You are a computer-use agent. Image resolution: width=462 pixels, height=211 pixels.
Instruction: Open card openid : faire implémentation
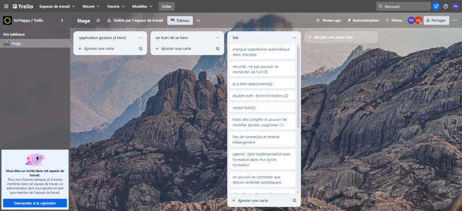(262, 160)
